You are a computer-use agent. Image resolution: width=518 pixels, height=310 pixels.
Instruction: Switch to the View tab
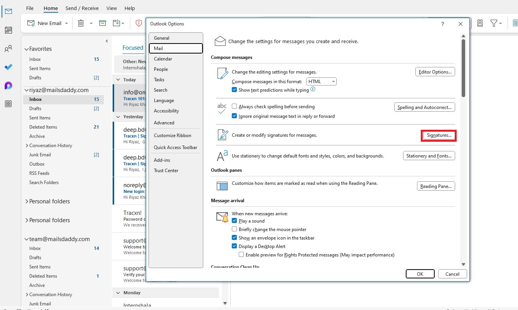(x=111, y=8)
